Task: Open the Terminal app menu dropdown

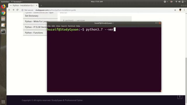Action: pyautogui.click(x=17, y=2)
